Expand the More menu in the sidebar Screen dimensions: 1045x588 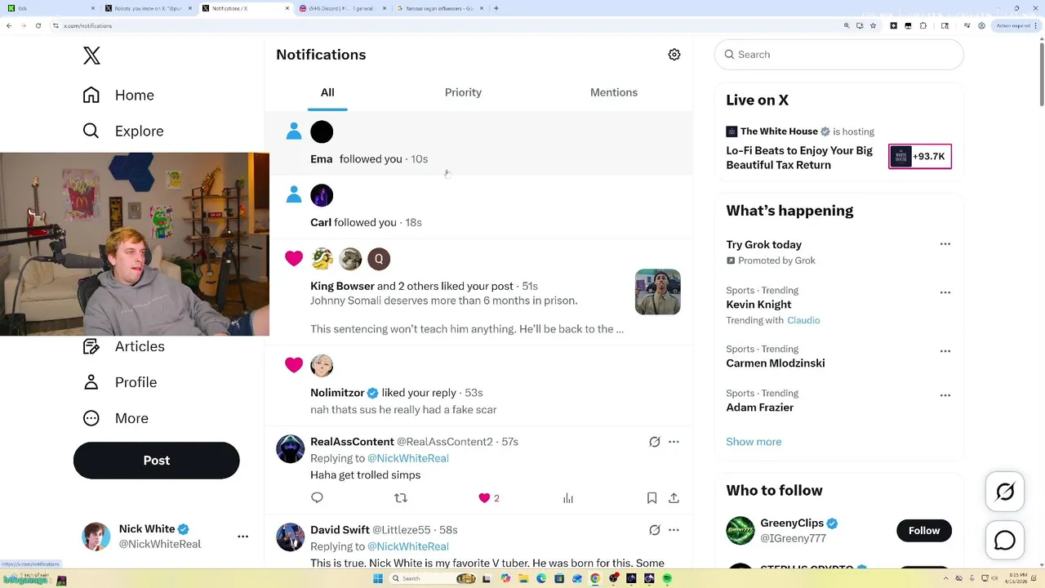(116, 418)
